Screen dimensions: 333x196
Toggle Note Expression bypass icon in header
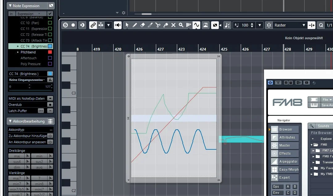(51, 6)
